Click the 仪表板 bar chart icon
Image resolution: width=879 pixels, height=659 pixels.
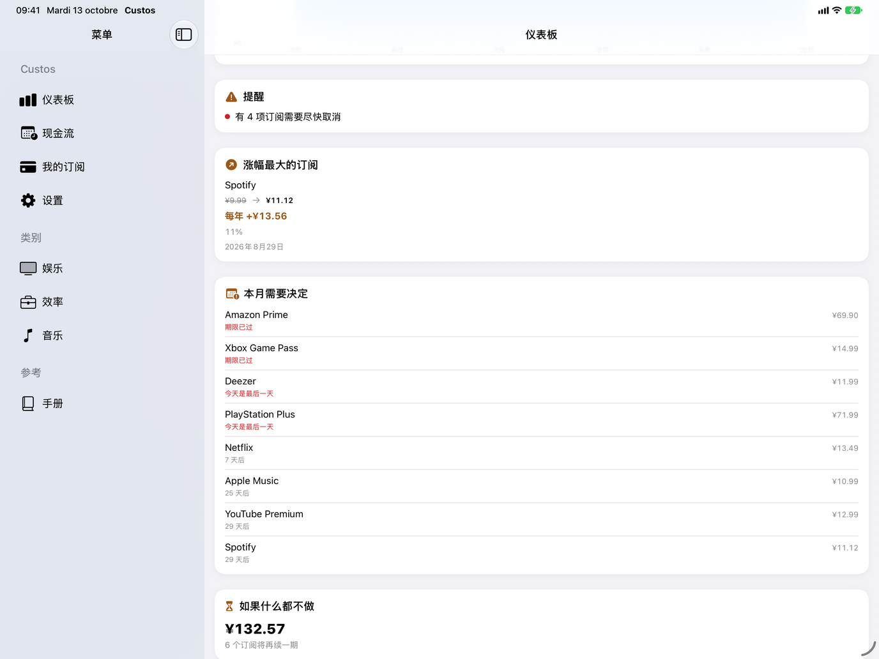pyautogui.click(x=28, y=100)
